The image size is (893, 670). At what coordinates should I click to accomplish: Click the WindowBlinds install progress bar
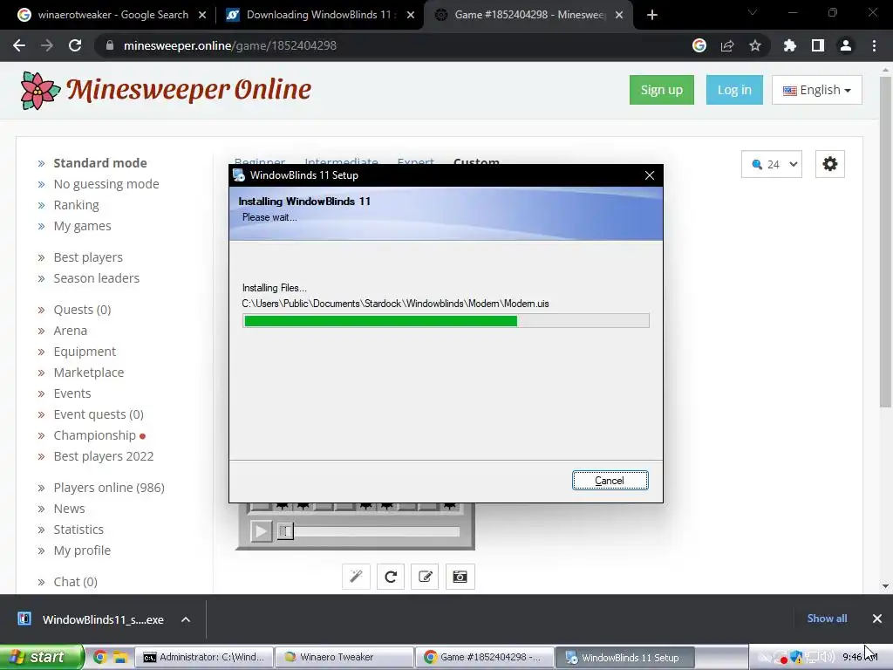point(446,321)
